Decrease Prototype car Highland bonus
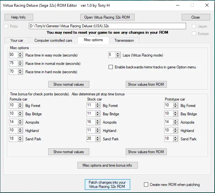 [175, 132]
